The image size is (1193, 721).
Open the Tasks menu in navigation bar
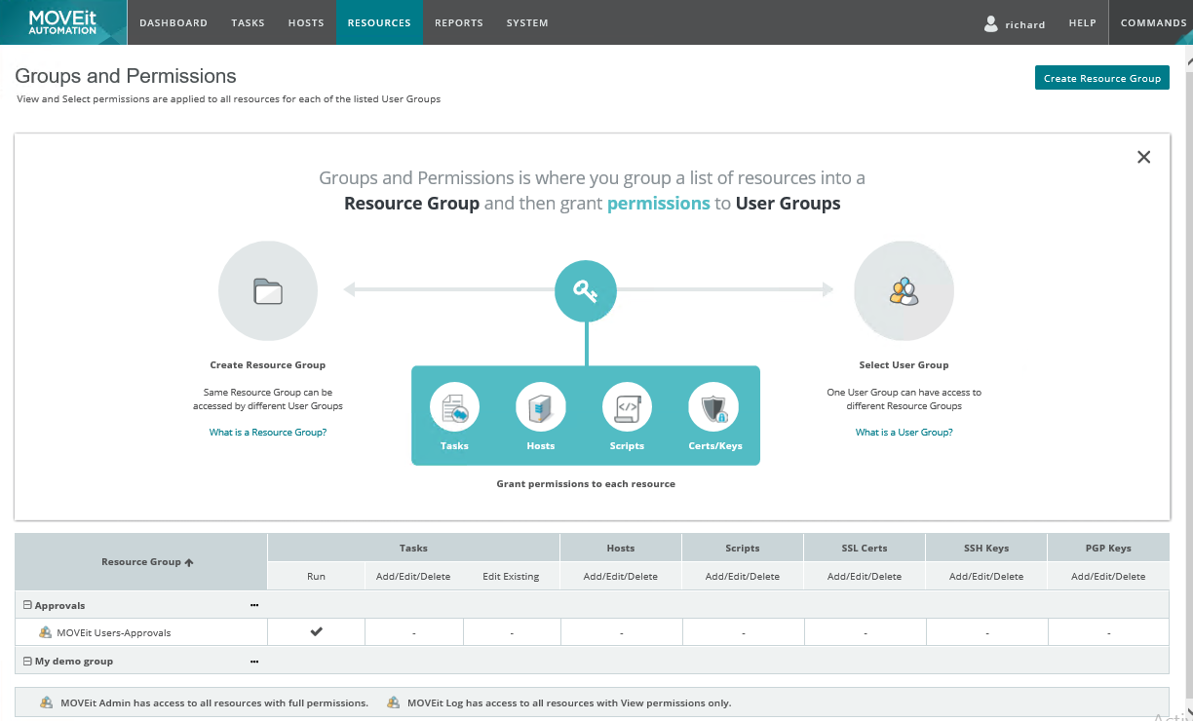pos(248,22)
